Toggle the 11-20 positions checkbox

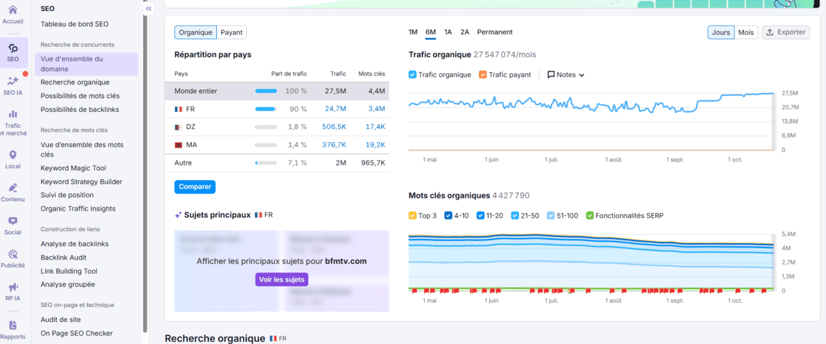(480, 216)
